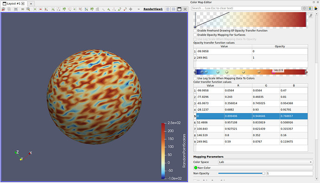The image size is (320, 183).
Task: Click the R column header in color table
Action: (238, 86)
